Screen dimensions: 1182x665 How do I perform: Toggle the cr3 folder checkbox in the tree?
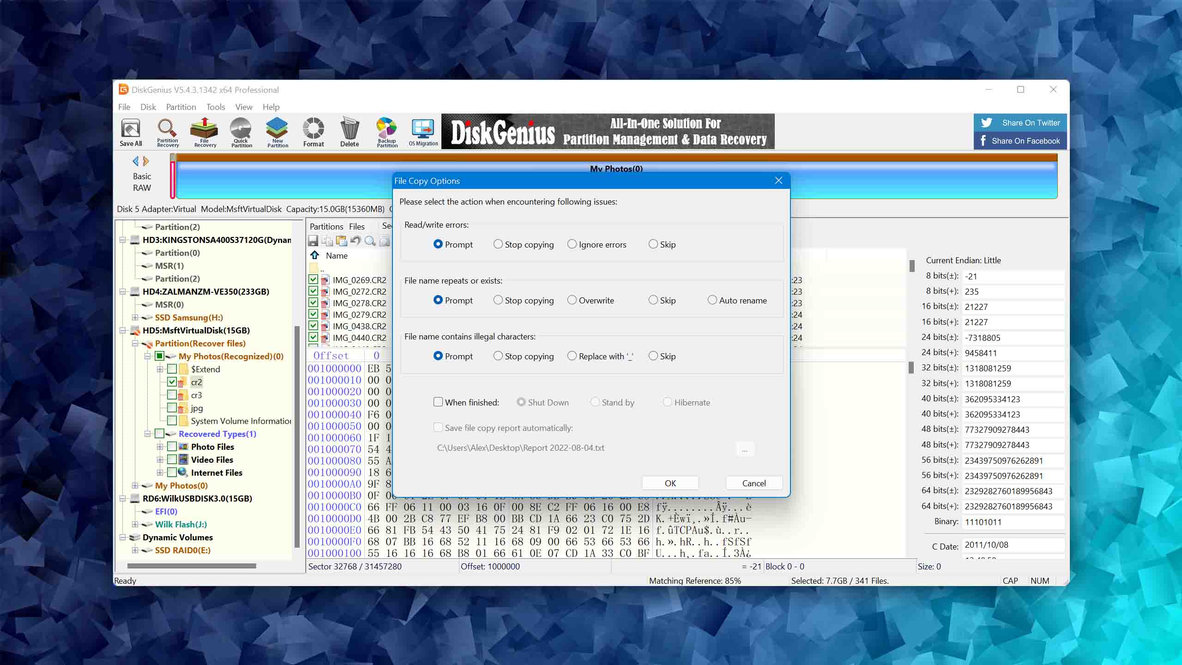pyautogui.click(x=172, y=395)
